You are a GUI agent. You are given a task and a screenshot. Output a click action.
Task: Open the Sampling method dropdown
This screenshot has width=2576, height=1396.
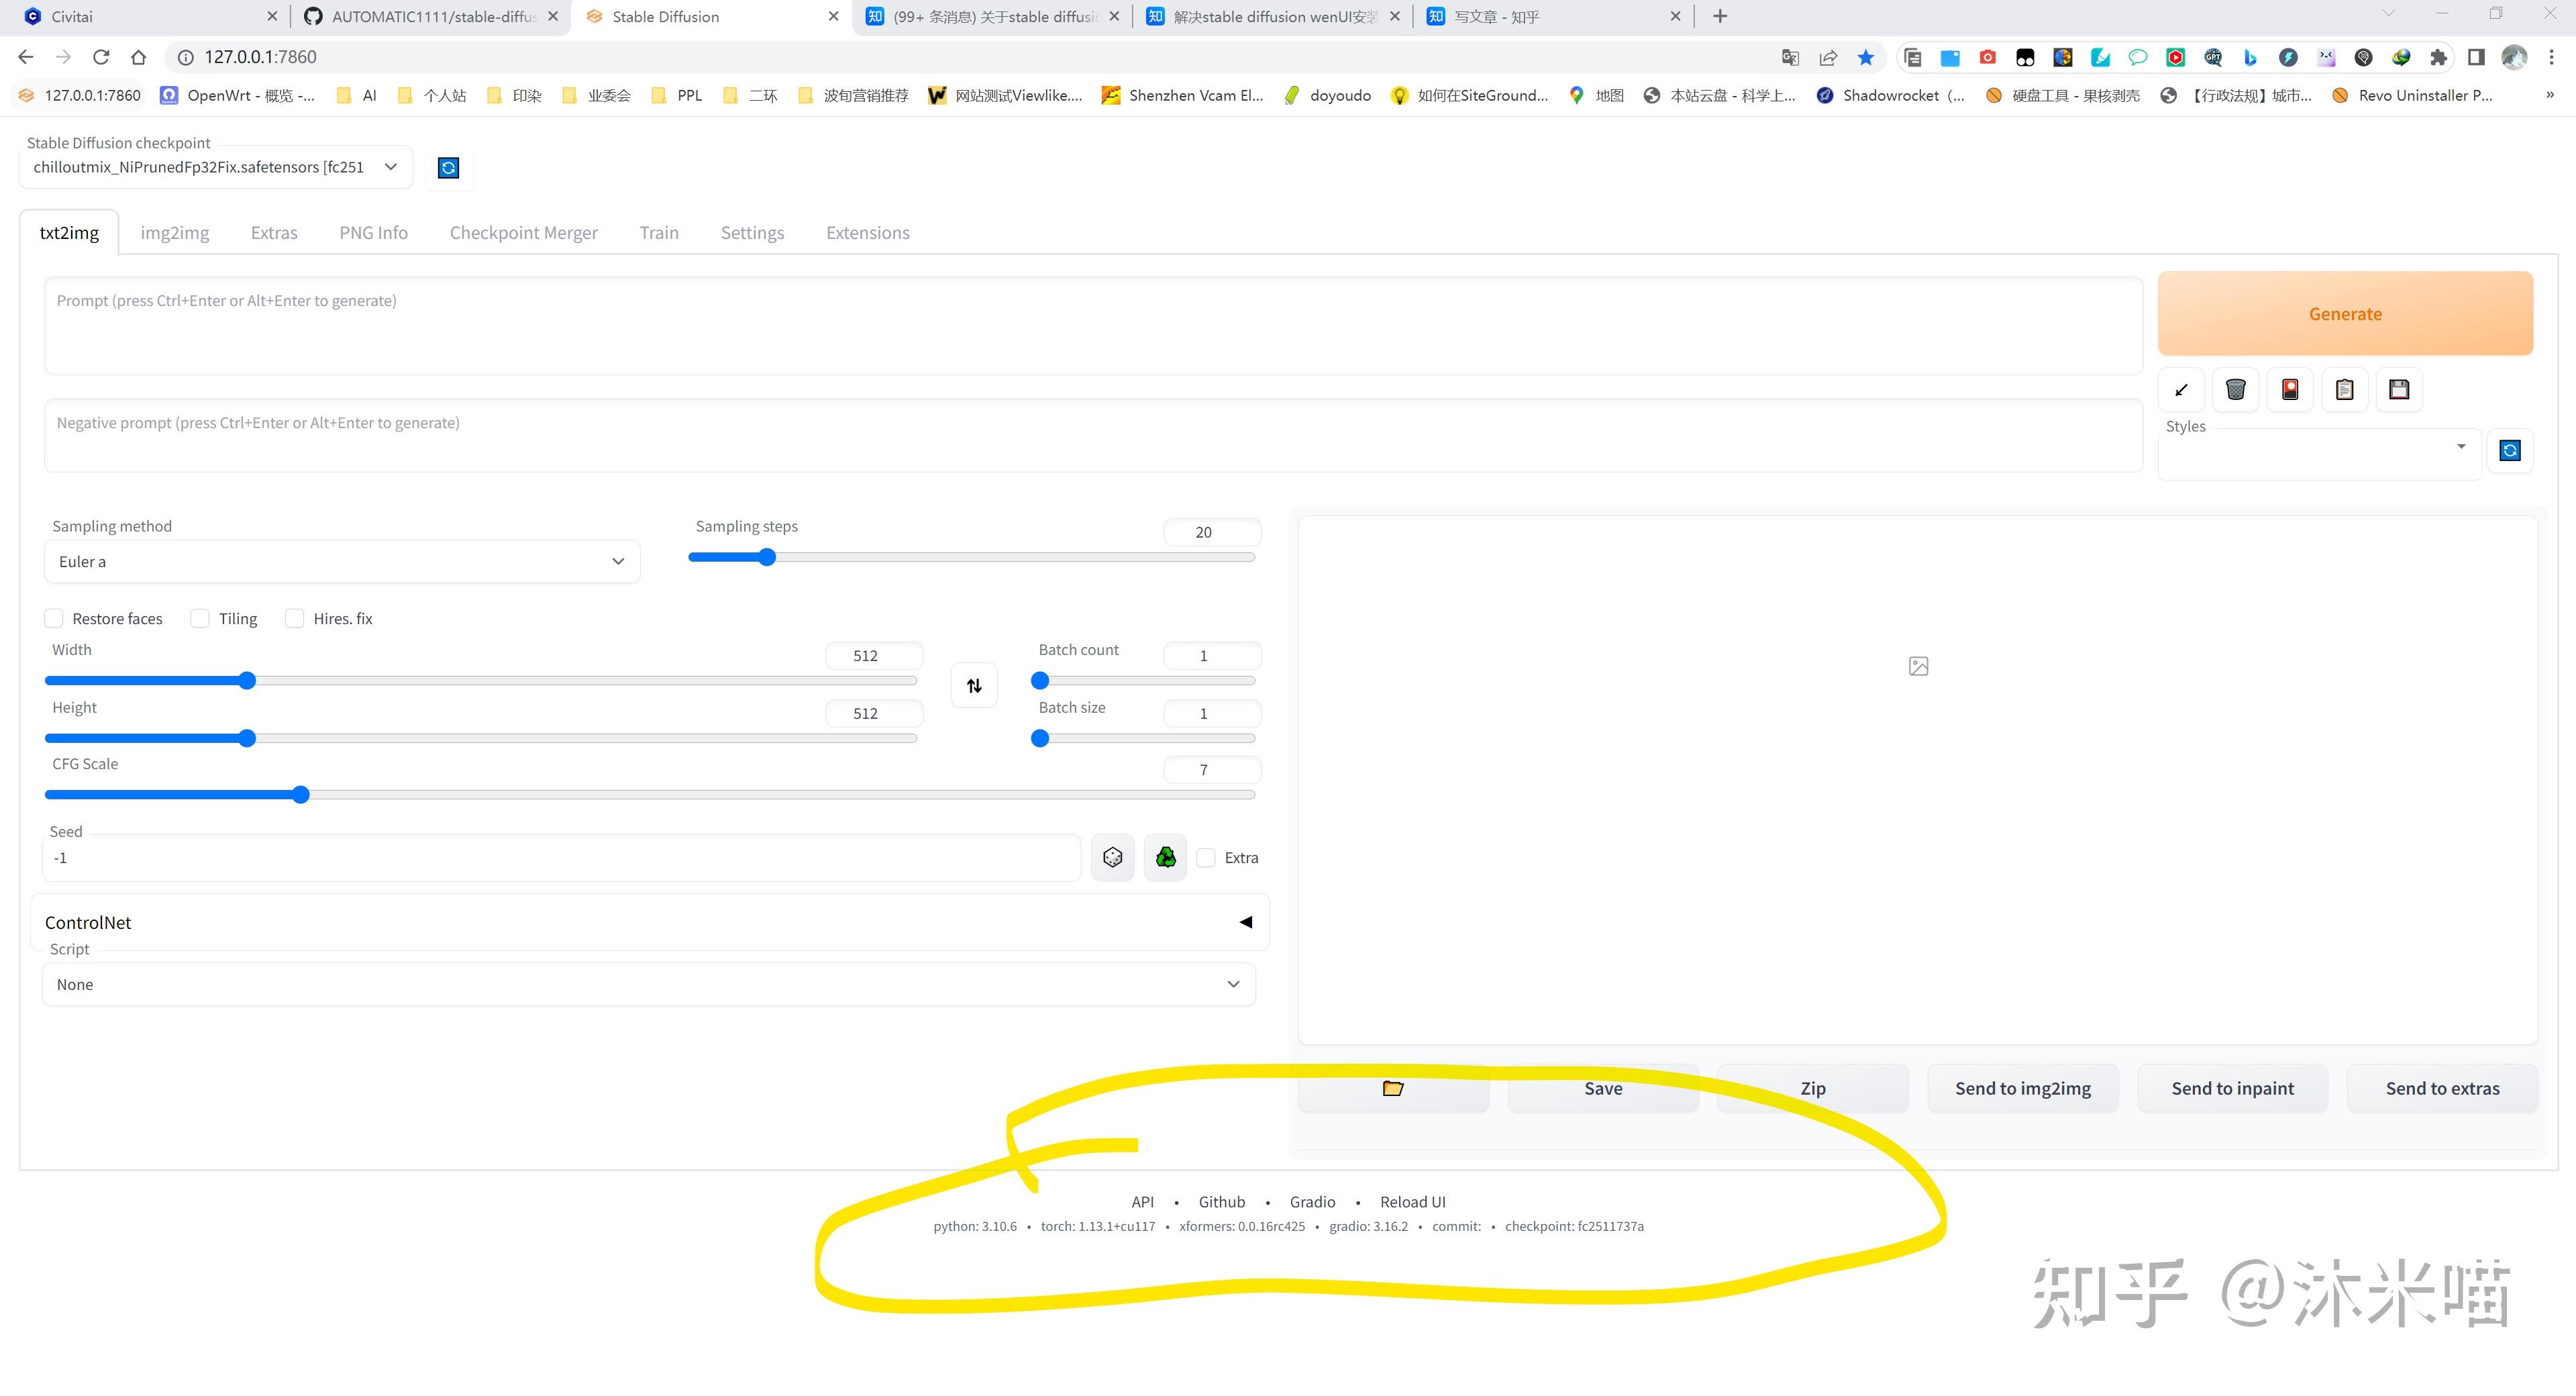pyautogui.click(x=342, y=561)
